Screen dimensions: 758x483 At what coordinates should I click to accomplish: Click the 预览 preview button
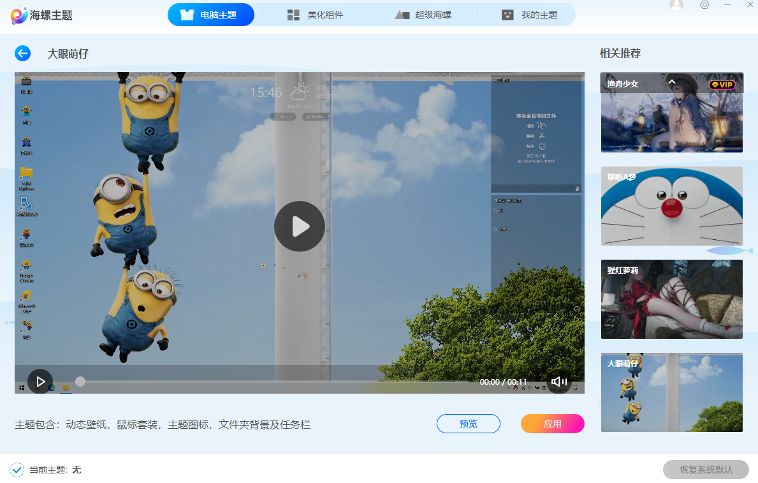click(468, 423)
